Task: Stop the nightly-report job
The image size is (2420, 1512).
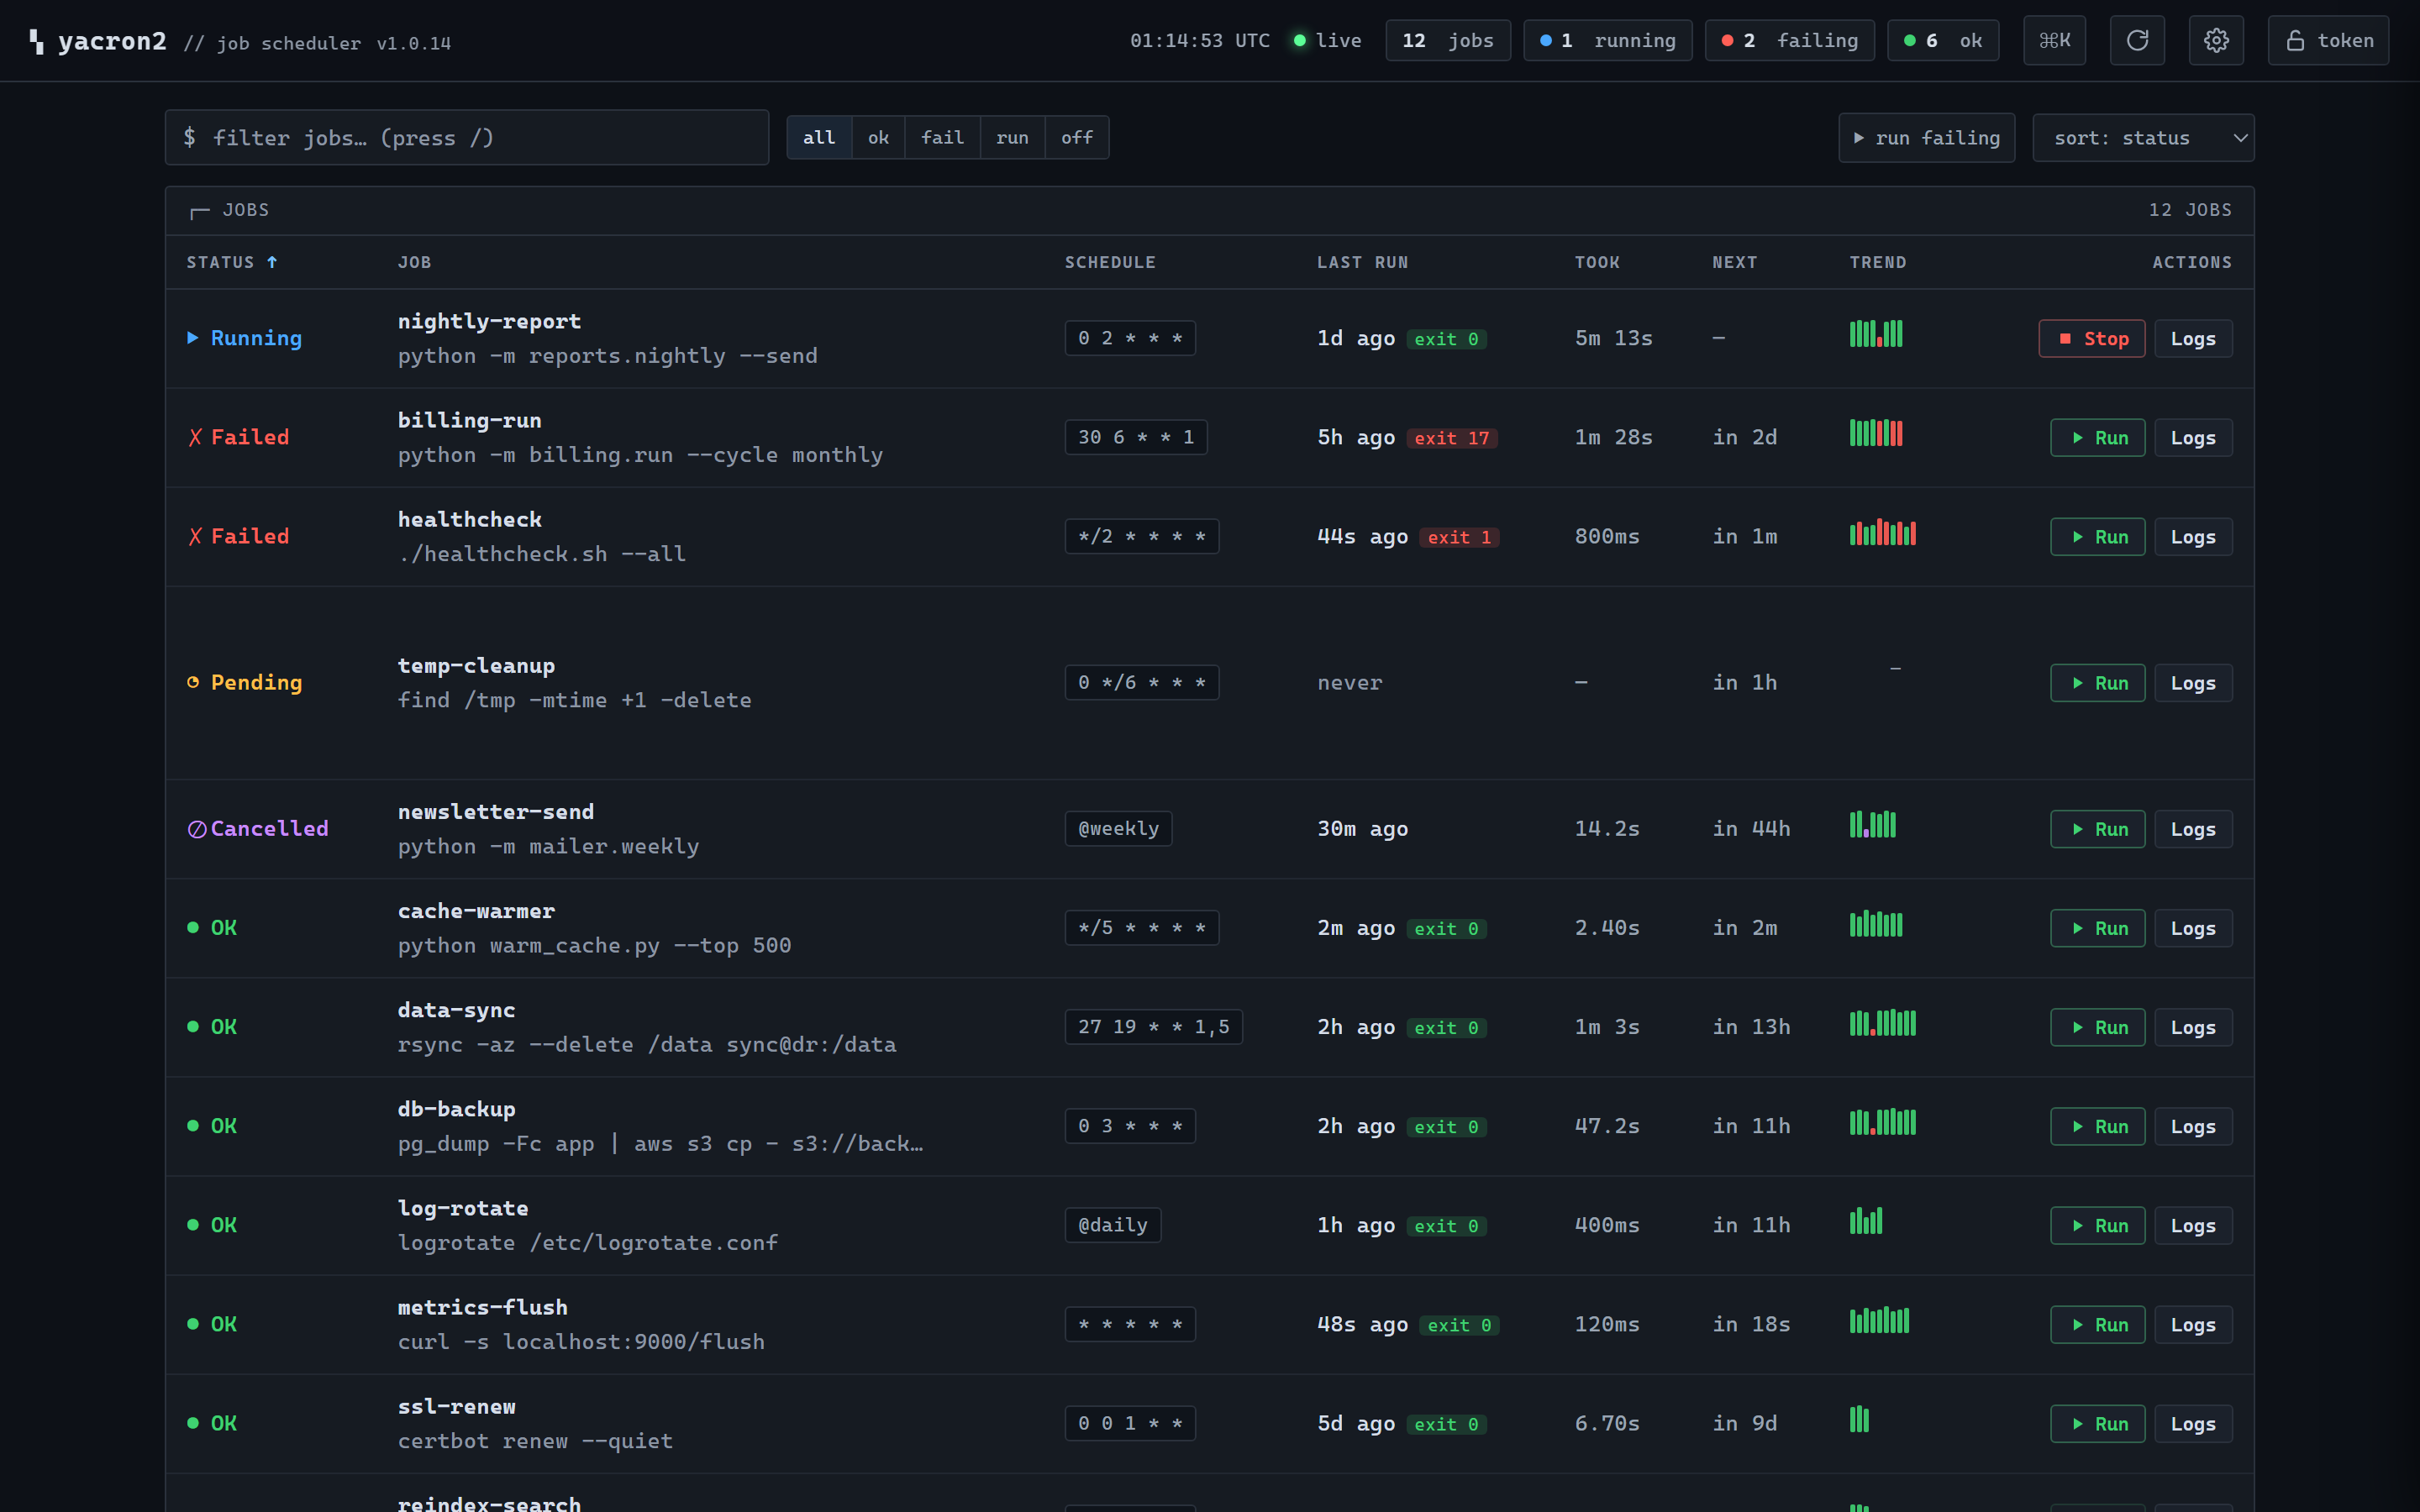Action: click(2091, 339)
